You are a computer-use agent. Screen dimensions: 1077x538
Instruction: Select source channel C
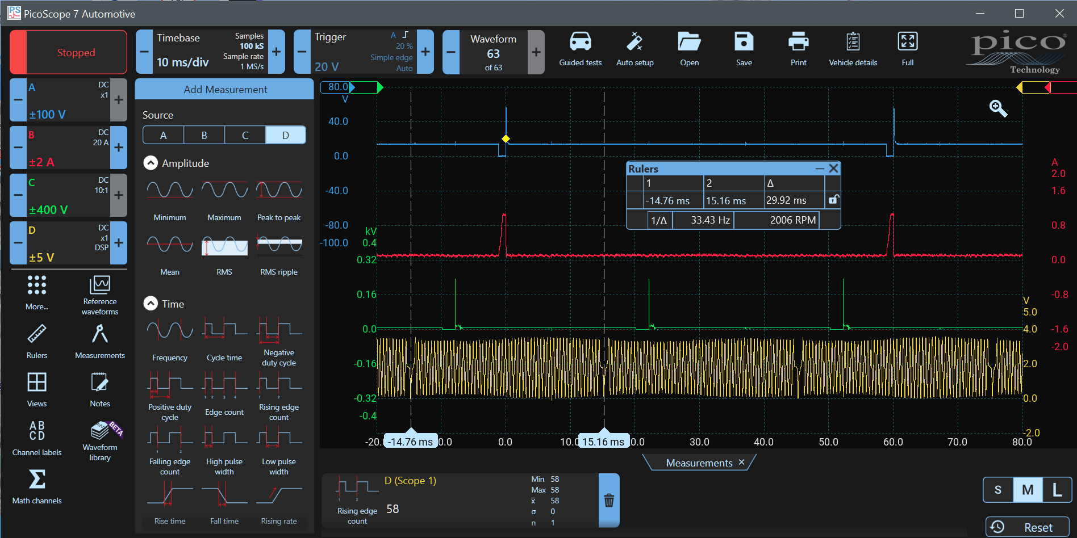click(245, 135)
